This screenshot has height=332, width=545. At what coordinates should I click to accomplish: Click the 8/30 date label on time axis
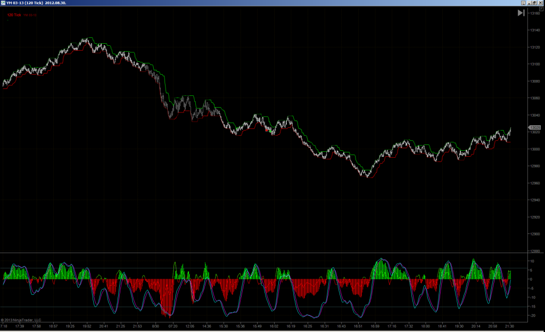tap(155, 327)
